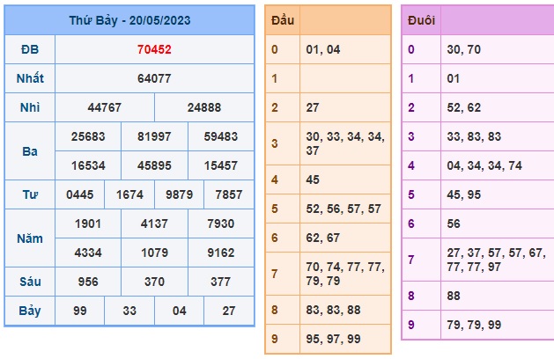Image resolution: width=554 pixels, height=359 pixels.
Task: Select Đầu value '95, 97, 99'
Action: [x=333, y=339]
